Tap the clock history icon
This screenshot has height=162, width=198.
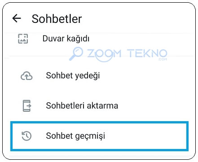pos(26,136)
